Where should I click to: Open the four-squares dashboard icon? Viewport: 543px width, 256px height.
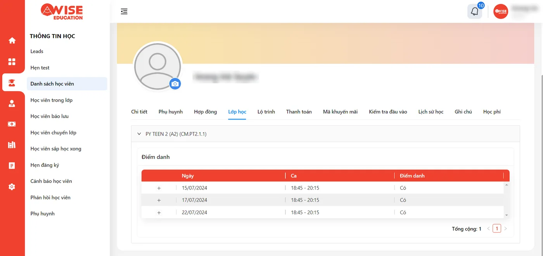pyautogui.click(x=12, y=62)
